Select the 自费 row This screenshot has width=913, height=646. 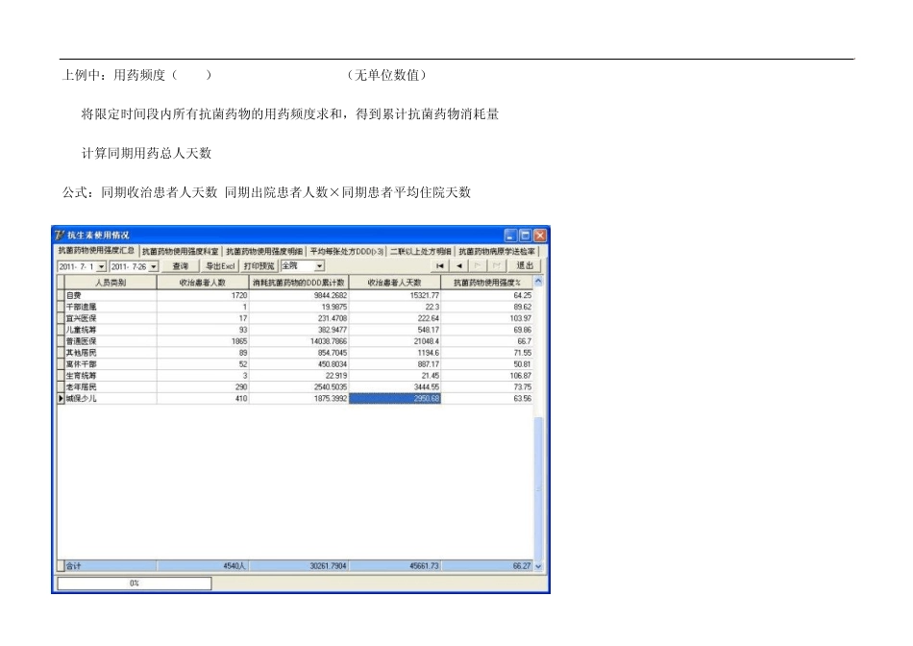[295, 295]
